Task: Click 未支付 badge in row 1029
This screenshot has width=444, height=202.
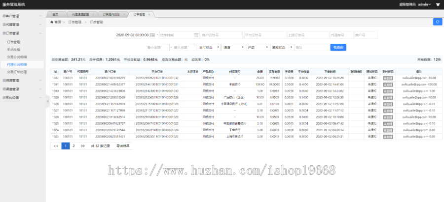Action: 388,98
